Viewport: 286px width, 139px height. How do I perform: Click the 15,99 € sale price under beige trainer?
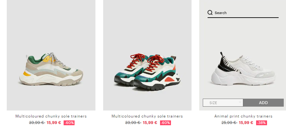(x=54, y=123)
